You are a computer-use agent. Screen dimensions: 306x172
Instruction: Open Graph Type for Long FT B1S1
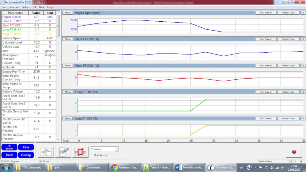(288, 92)
